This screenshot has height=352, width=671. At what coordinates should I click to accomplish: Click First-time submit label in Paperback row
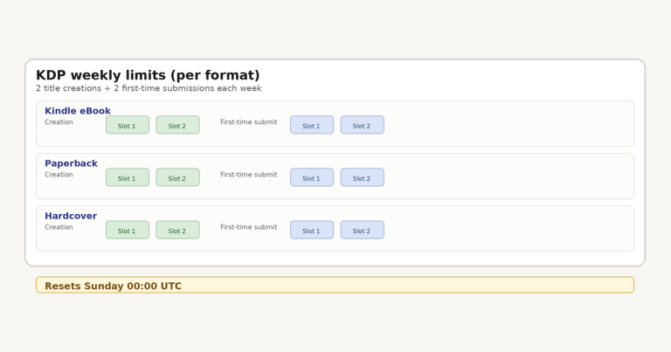coord(249,175)
